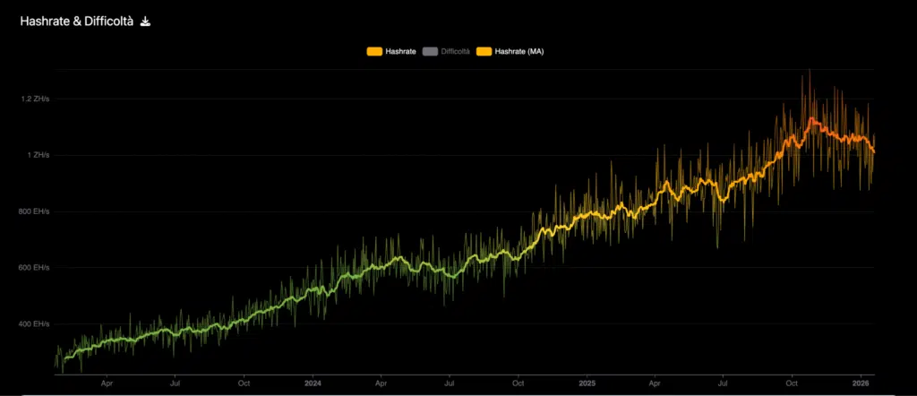
Task: Toggle the Hashrate series legend label
Action: tap(400, 52)
